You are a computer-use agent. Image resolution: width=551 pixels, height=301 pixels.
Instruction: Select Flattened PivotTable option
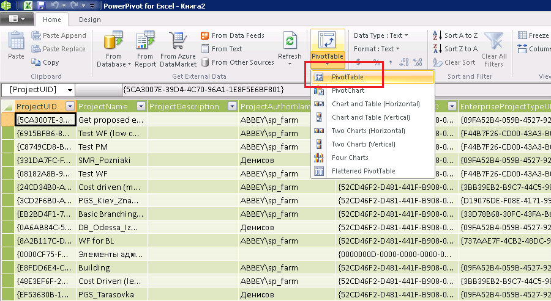[373, 171]
